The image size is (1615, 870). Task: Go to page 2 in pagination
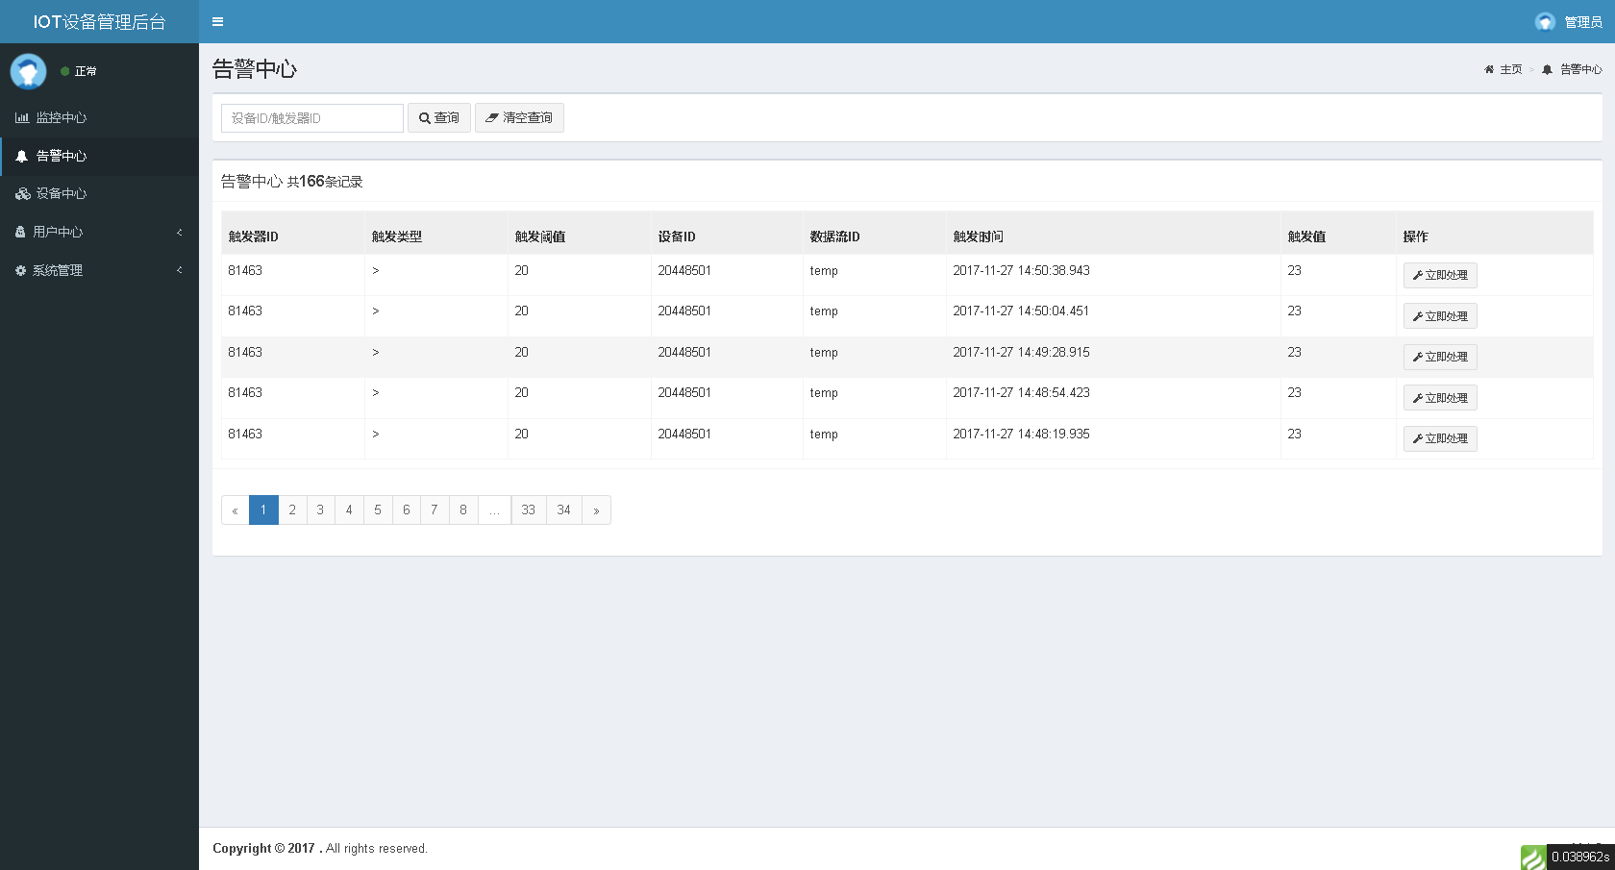point(292,510)
